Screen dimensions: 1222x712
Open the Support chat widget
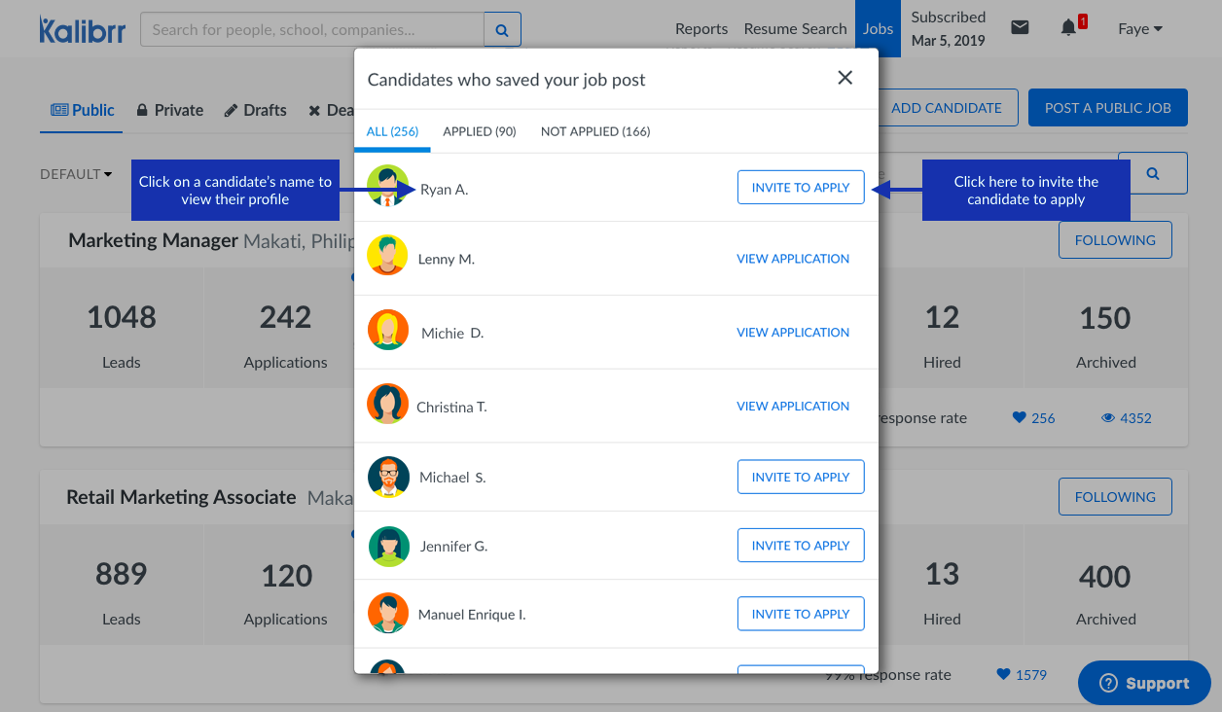click(1144, 684)
